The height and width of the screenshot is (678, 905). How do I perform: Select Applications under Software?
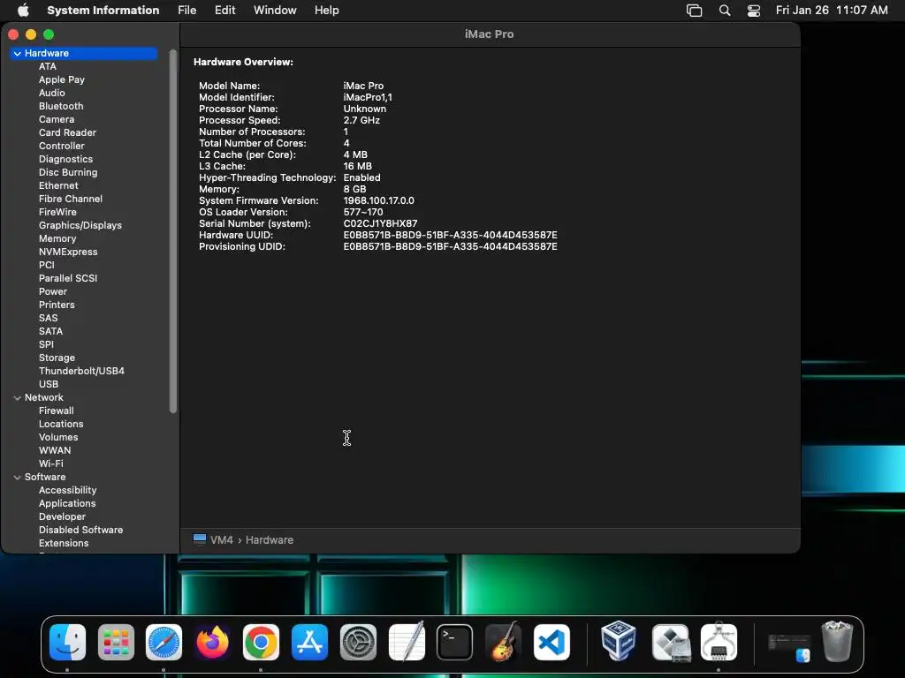67,504
